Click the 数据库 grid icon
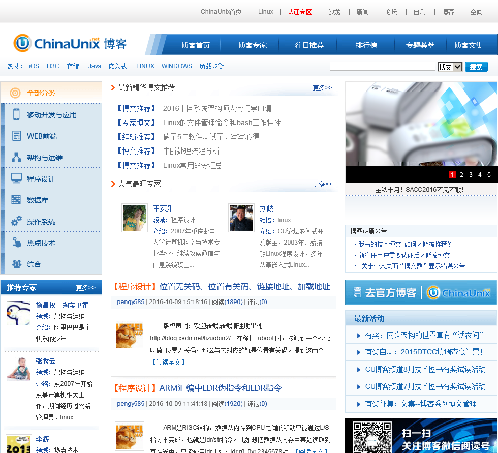 pos(16,200)
